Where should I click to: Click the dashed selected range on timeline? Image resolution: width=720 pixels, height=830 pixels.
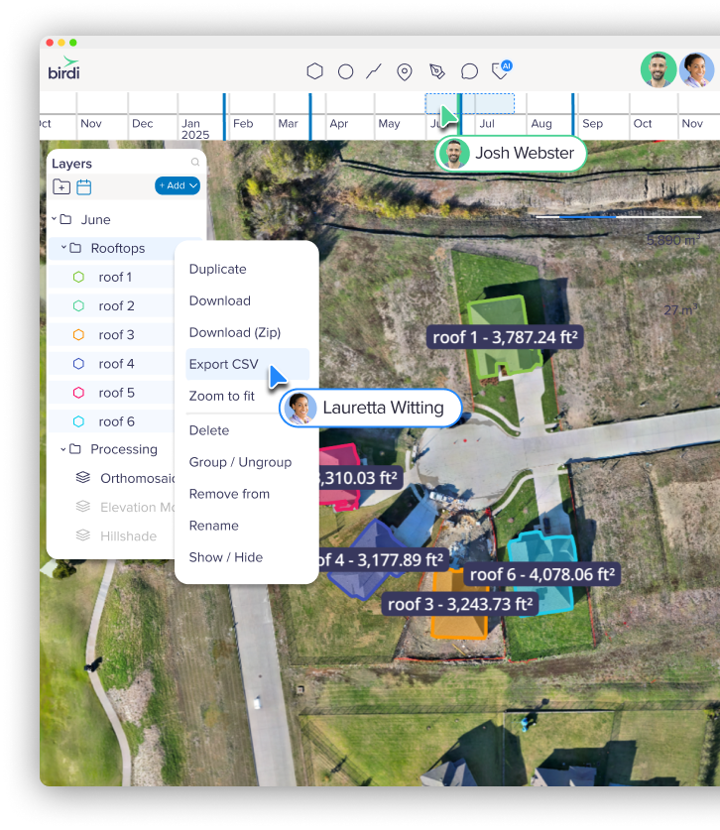pyautogui.click(x=470, y=103)
